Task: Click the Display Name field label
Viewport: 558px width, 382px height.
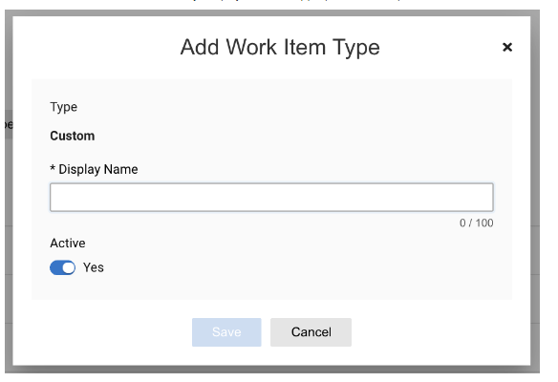Action: pos(97,169)
